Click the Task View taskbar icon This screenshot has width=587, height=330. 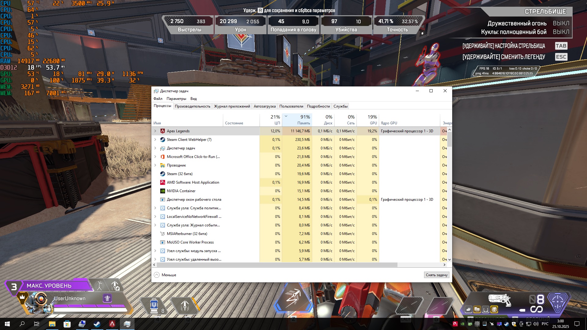(x=37, y=324)
